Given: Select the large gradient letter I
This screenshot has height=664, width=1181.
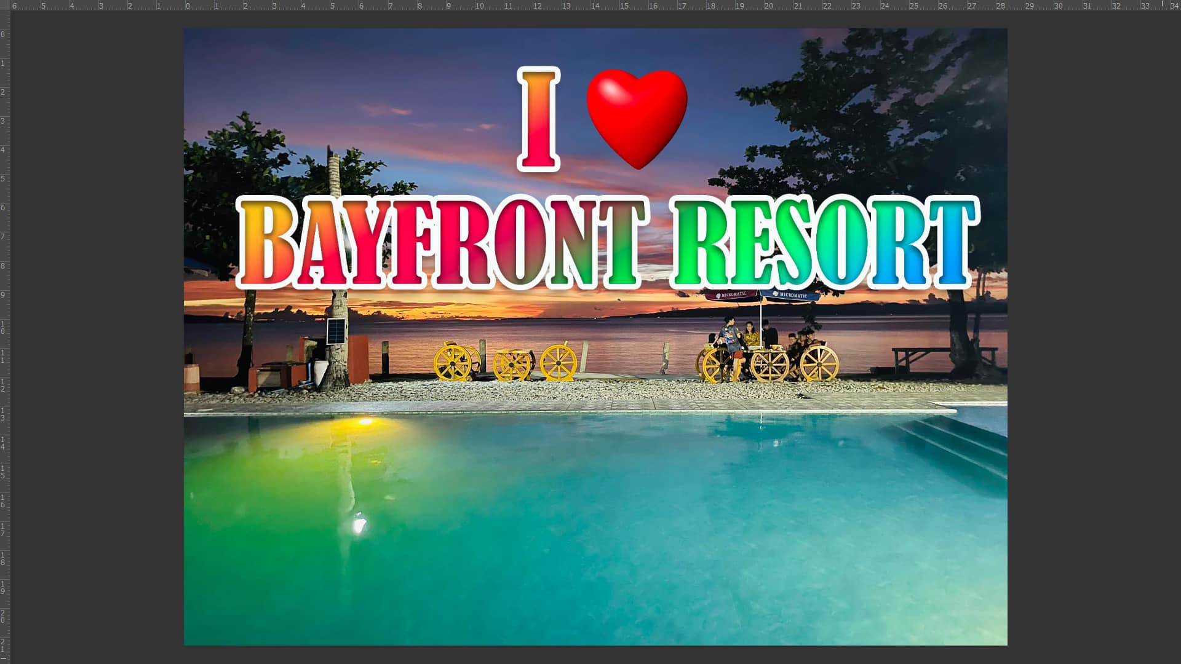Looking at the screenshot, I should pos(539,119).
